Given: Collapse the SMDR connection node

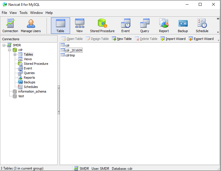Looking at the screenshot, I should coord(4,45).
